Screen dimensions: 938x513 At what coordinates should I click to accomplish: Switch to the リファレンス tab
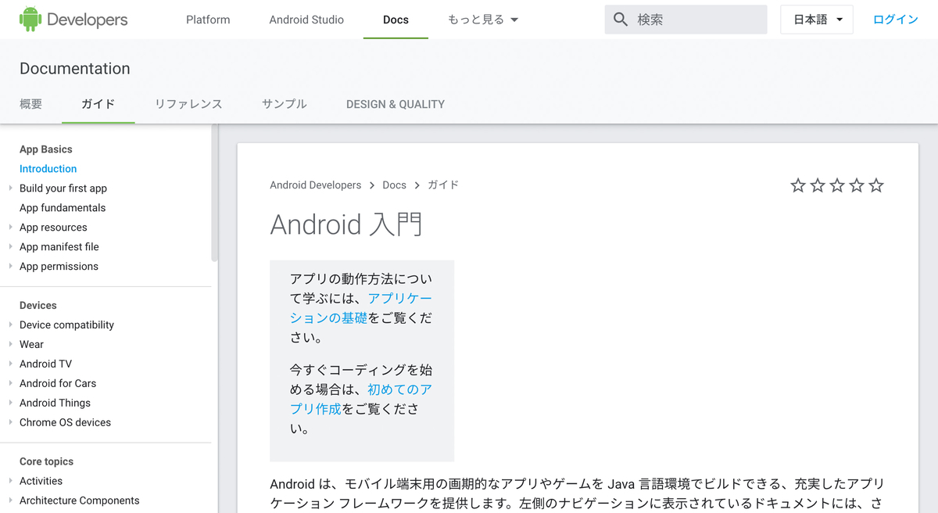tap(188, 104)
